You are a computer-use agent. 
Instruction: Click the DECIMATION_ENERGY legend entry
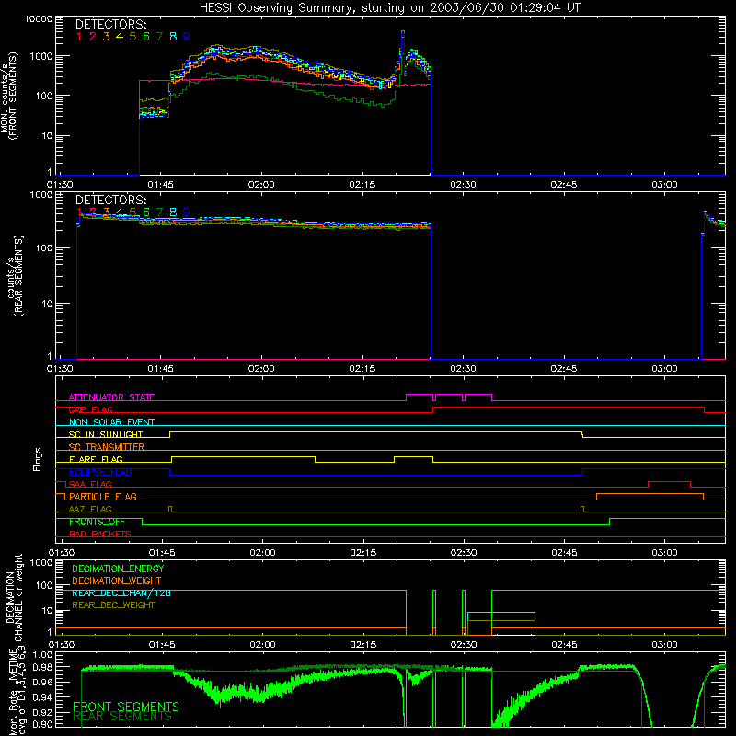click(x=118, y=569)
